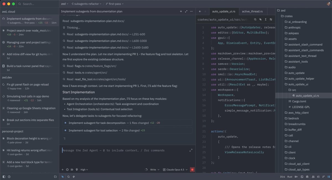Image resolution: width=332 pixels, height=180 pixels.
Task: Focus the Message the Zed Agent input
Action: tap(124, 150)
